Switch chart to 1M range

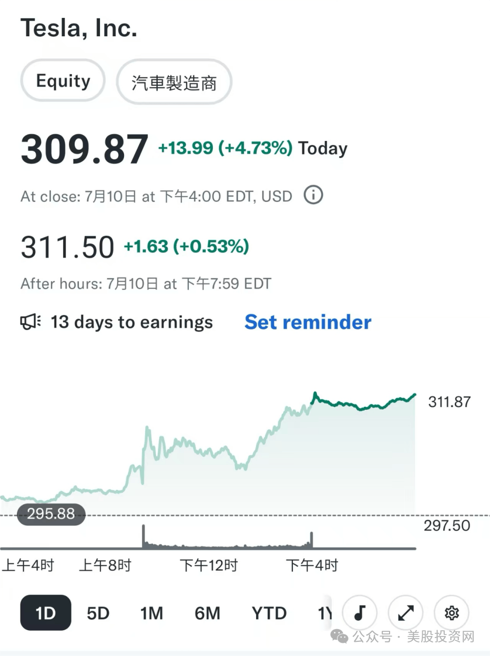click(x=151, y=613)
